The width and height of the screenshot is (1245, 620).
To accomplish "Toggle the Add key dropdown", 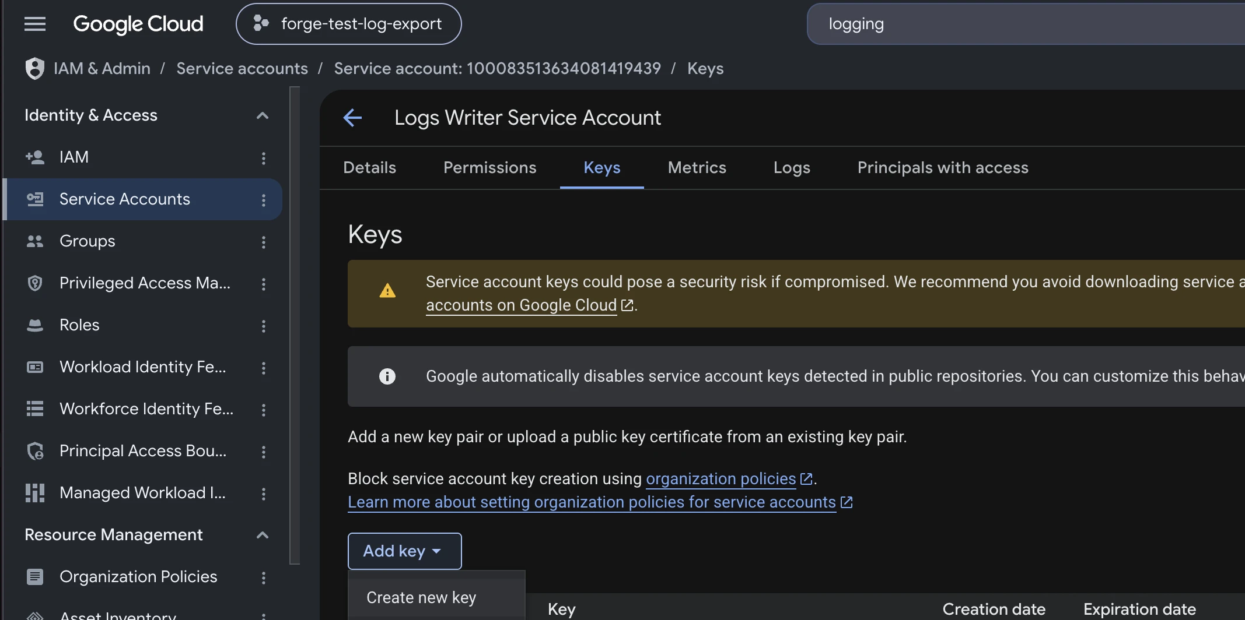I will [x=405, y=551].
